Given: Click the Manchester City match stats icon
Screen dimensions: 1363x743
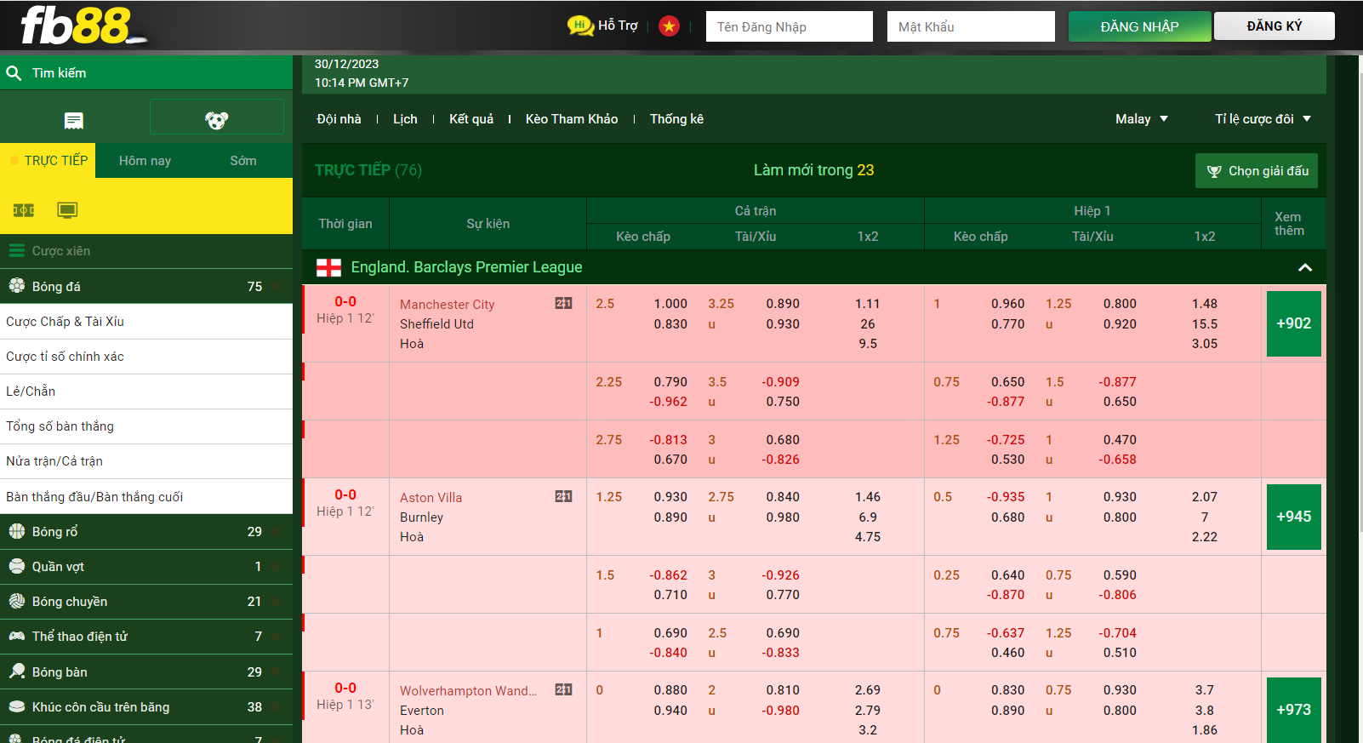Looking at the screenshot, I should click(x=563, y=303).
